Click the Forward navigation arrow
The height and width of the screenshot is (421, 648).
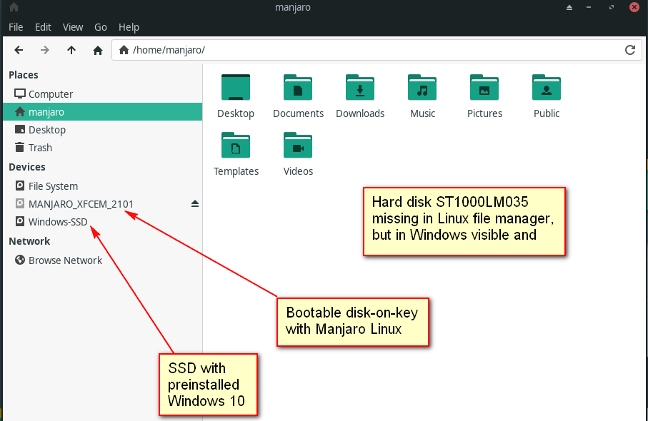click(45, 50)
